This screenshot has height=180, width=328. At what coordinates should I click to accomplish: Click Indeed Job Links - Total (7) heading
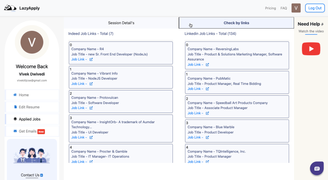(91, 33)
